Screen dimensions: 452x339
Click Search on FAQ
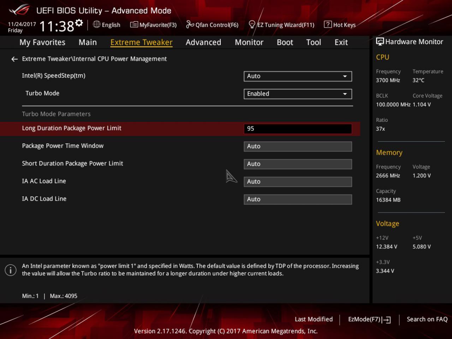coord(427,319)
